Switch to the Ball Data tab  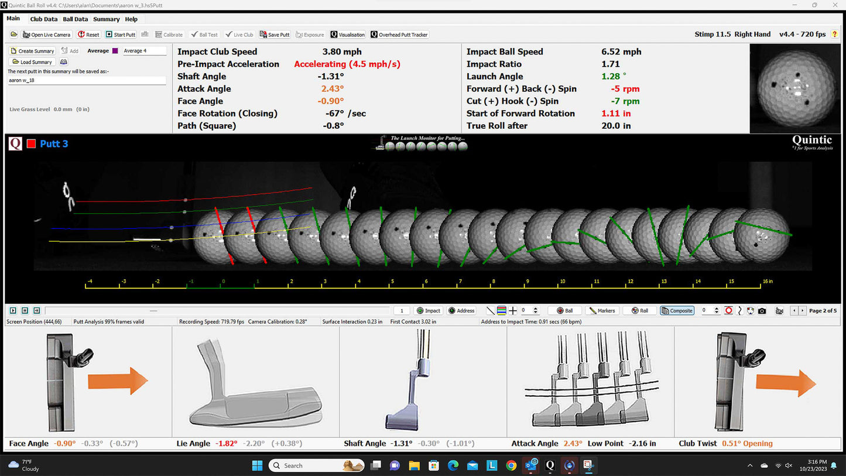75,19
